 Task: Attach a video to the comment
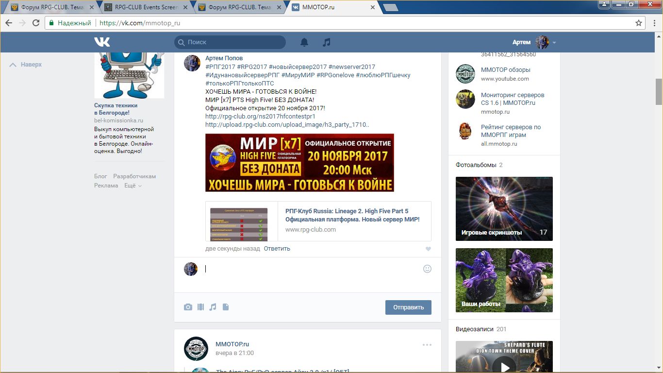200,307
